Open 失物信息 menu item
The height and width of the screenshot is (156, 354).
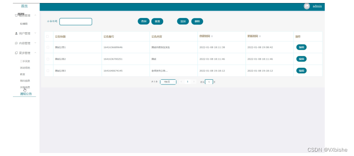pos(25,87)
